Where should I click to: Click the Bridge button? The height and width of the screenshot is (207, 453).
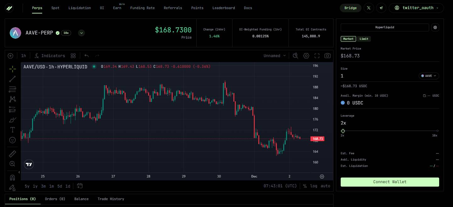point(350,8)
